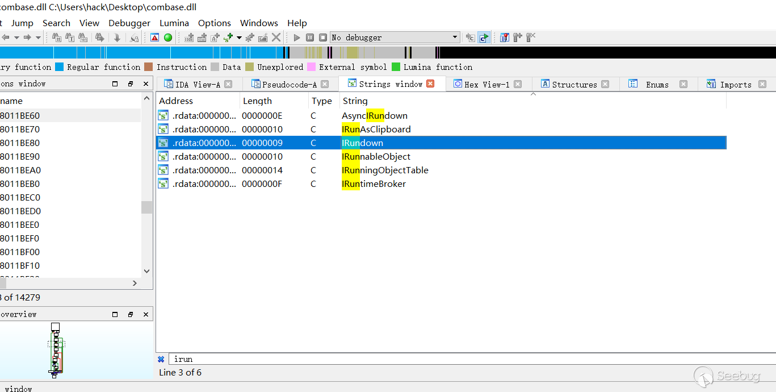The image size is (776, 392).
Task: Open the forward navigation history dropdown
Action: 38,37
